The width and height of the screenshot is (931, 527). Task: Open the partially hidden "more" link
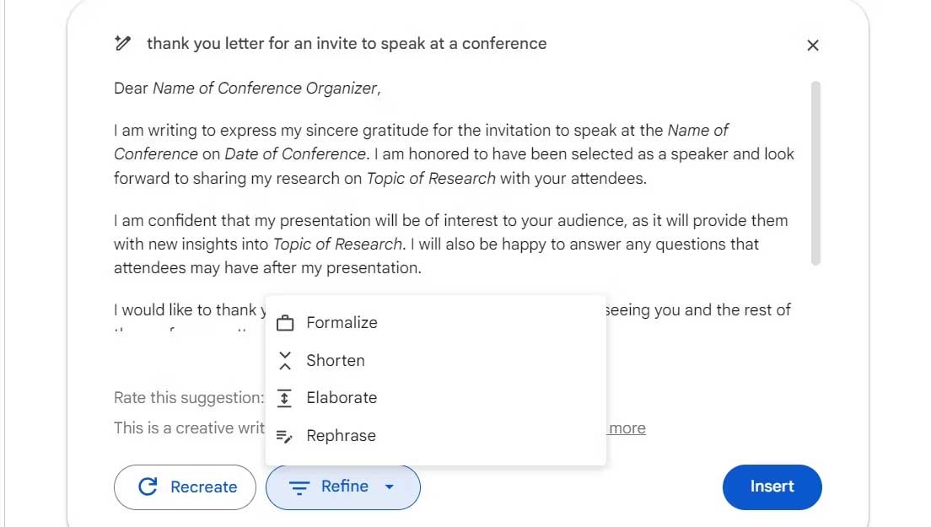point(627,428)
